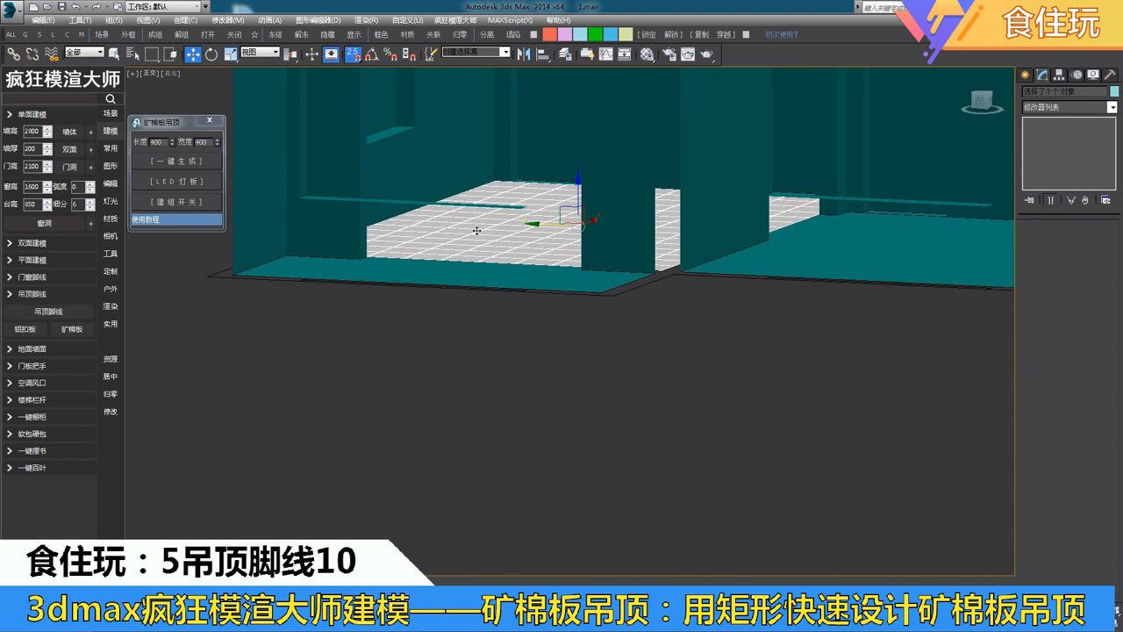
Task: Select the pink-purple color swatch
Action: click(x=565, y=35)
